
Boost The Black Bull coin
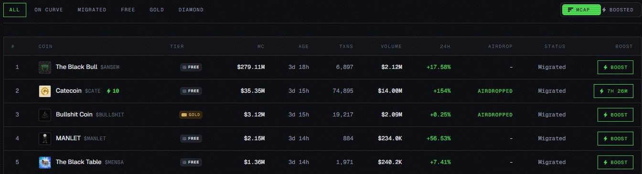point(615,67)
